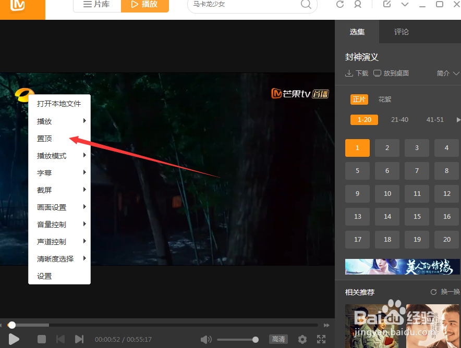Choose 打开本地文件 from the context menu

(x=59, y=104)
